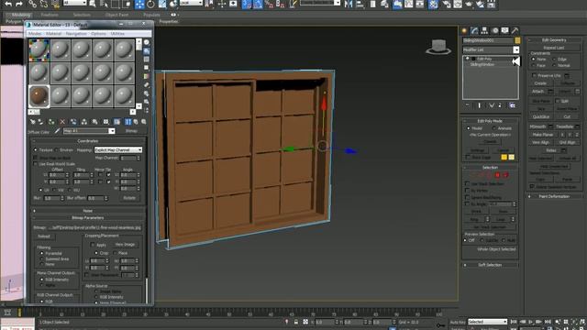The image size is (587, 330).
Task: Open the Mapping type dropdown
Action: point(118,149)
